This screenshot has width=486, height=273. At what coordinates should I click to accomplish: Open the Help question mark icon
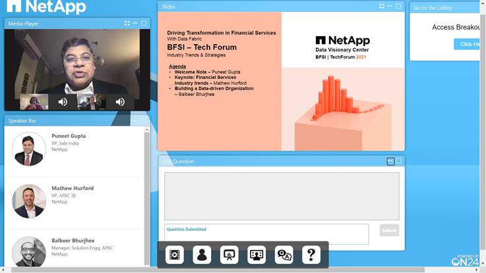pyautogui.click(x=311, y=255)
